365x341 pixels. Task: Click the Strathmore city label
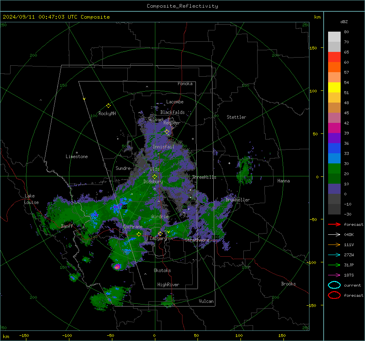tap(197, 240)
